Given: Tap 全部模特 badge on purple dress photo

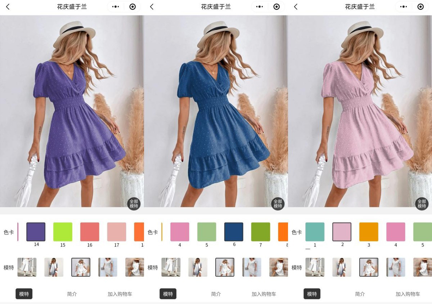Looking at the screenshot, I should click(134, 204).
